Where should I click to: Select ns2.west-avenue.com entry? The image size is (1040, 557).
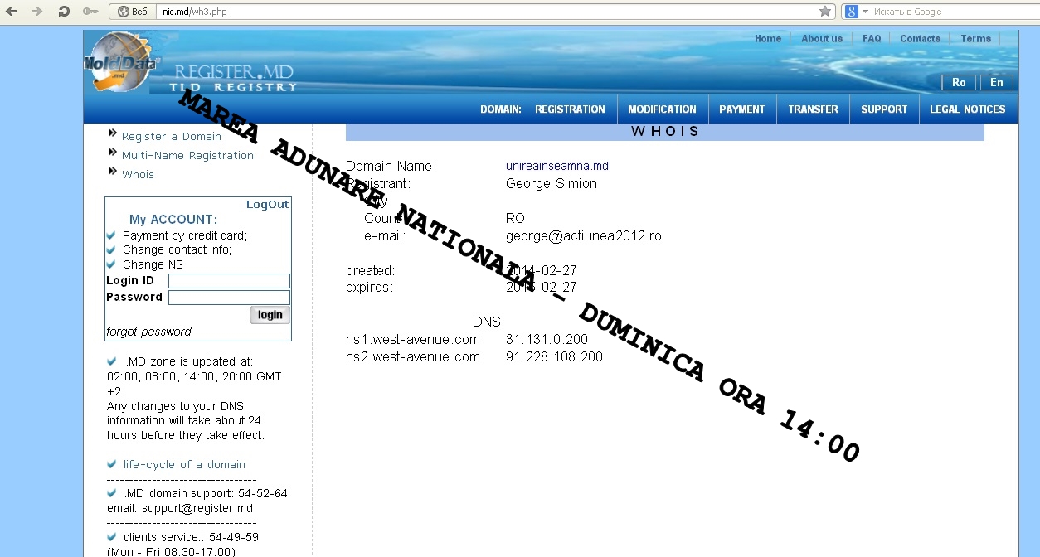pyautogui.click(x=413, y=357)
